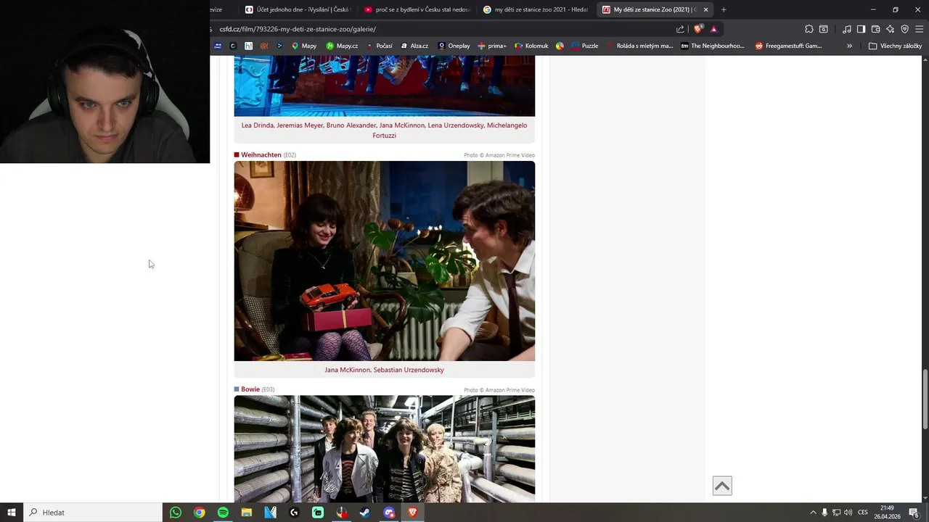The height and width of the screenshot is (522, 929).
Task: Open Jana McKinnon link under Weihnachten photo
Action: click(347, 370)
